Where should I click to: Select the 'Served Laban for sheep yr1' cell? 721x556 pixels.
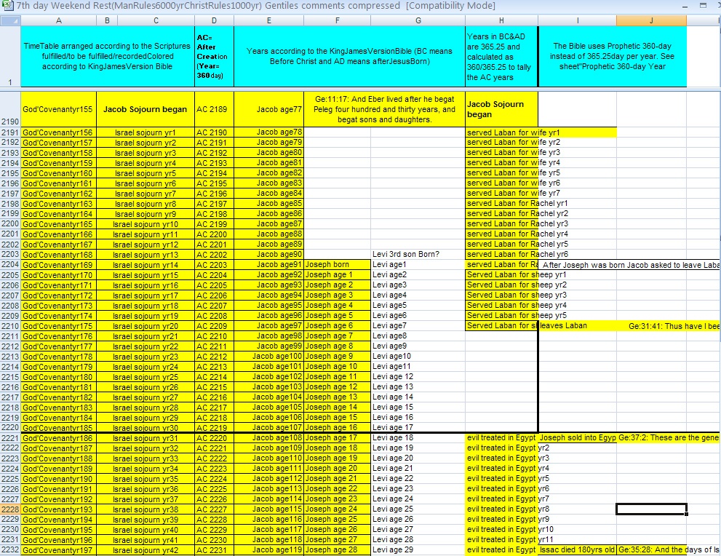click(x=501, y=274)
